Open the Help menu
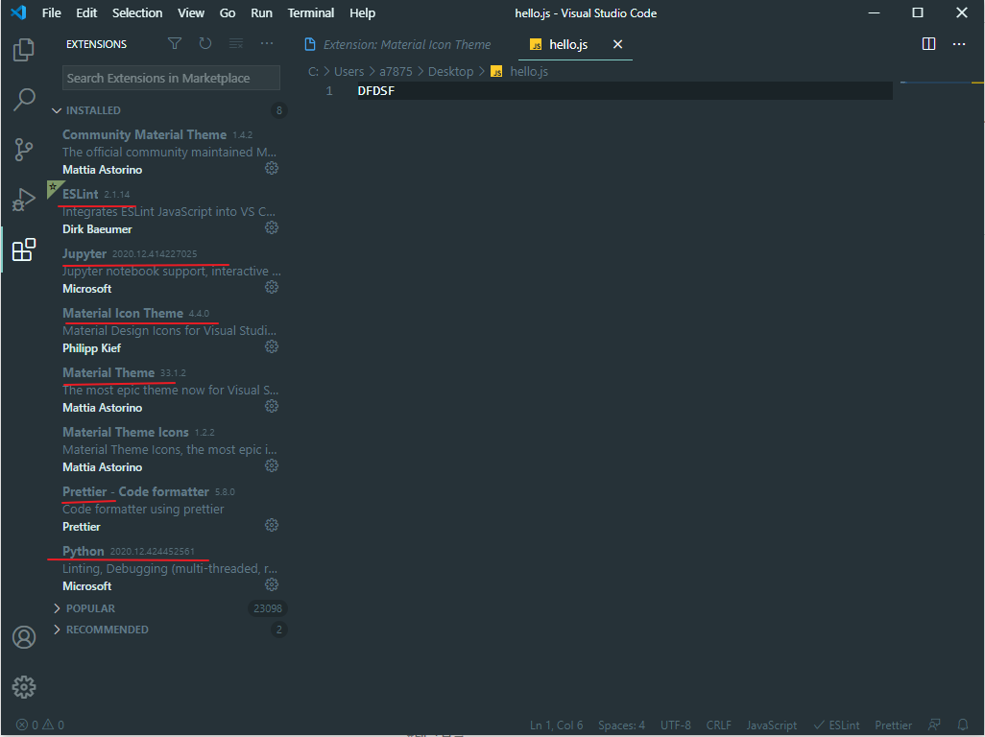This screenshot has width=985, height=737. [x=363, y=13]
